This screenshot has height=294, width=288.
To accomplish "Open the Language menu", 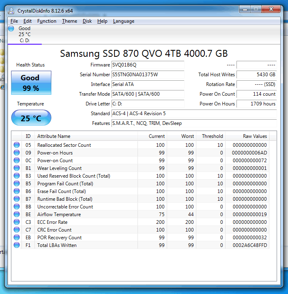I will (x=124, y=21).
